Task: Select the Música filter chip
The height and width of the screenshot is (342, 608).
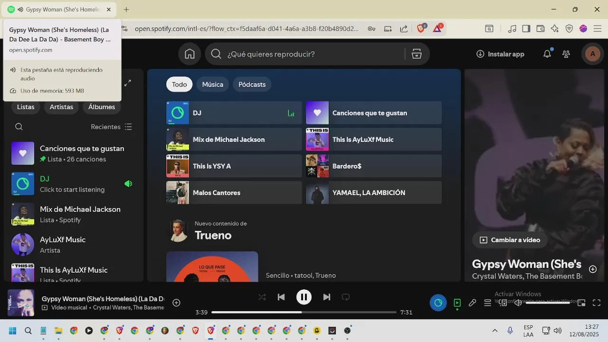Action: [213, 85]
